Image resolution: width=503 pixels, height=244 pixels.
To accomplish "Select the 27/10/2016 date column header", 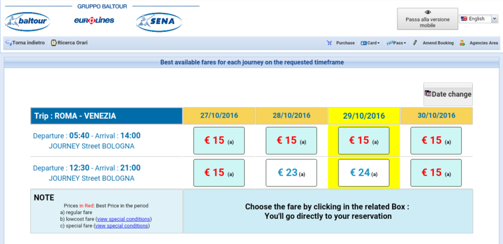I will click(x=219, y=116).
